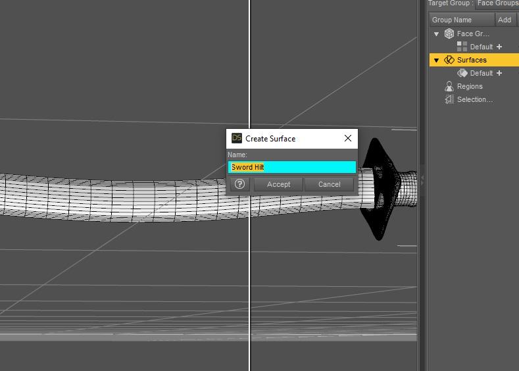This screenshot has height=371, width=519.
Task: Click the Name field containing Sword Hilt
Action: [x=292, y=167]
